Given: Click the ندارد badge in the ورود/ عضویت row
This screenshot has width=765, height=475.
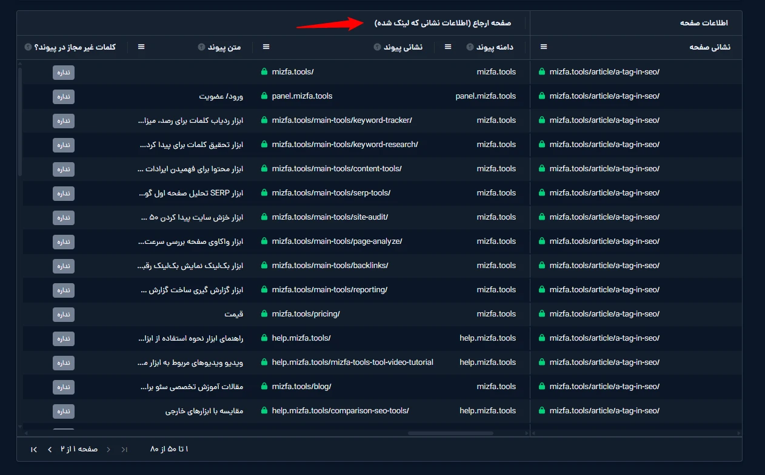Looking at the screenshot, I should 64,96.
